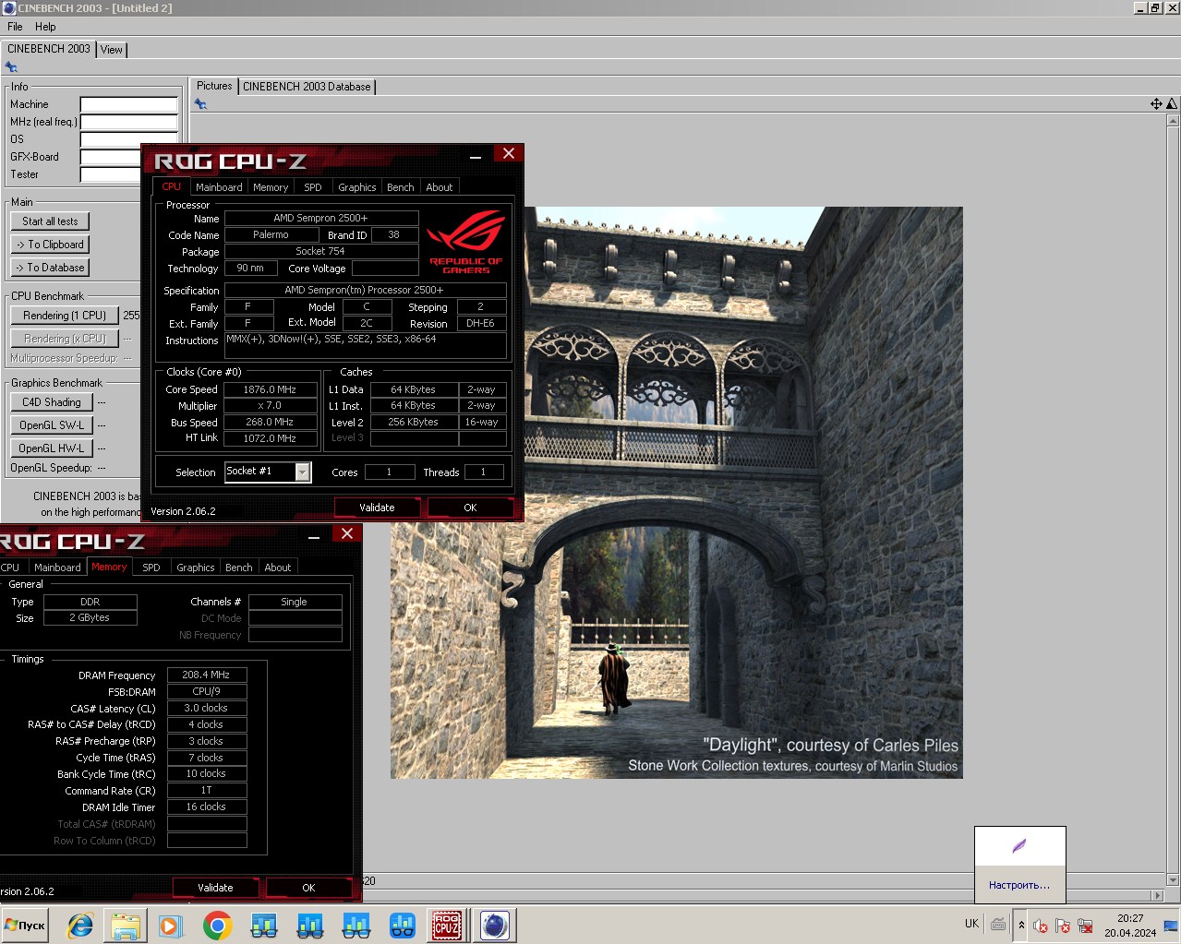1181x944 pixels.
Task: Click OK in the upper CPU-Z window
Action: coord(470,508)
